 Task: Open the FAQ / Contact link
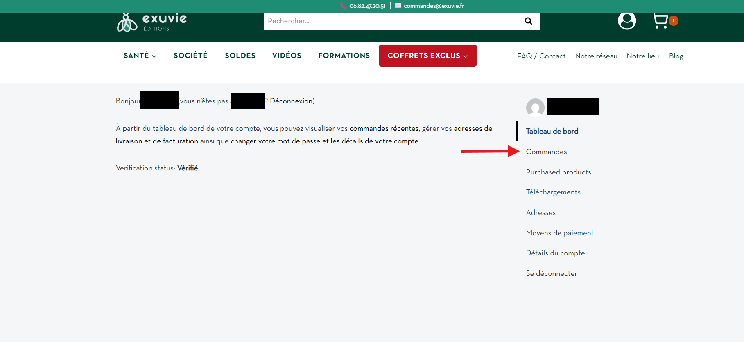(541, 56)
